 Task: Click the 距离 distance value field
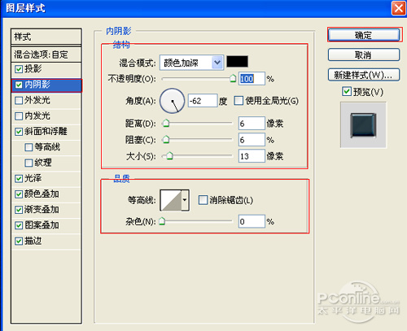tap(252, 124)
